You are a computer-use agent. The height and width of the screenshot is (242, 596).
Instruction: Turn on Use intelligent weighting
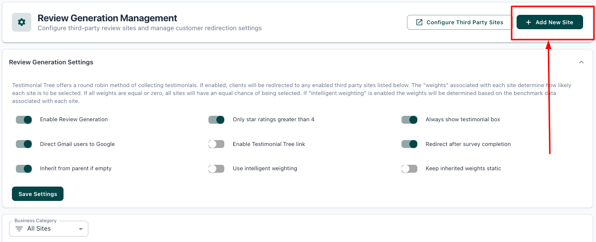pyautogui.click(x=216, y=169)
